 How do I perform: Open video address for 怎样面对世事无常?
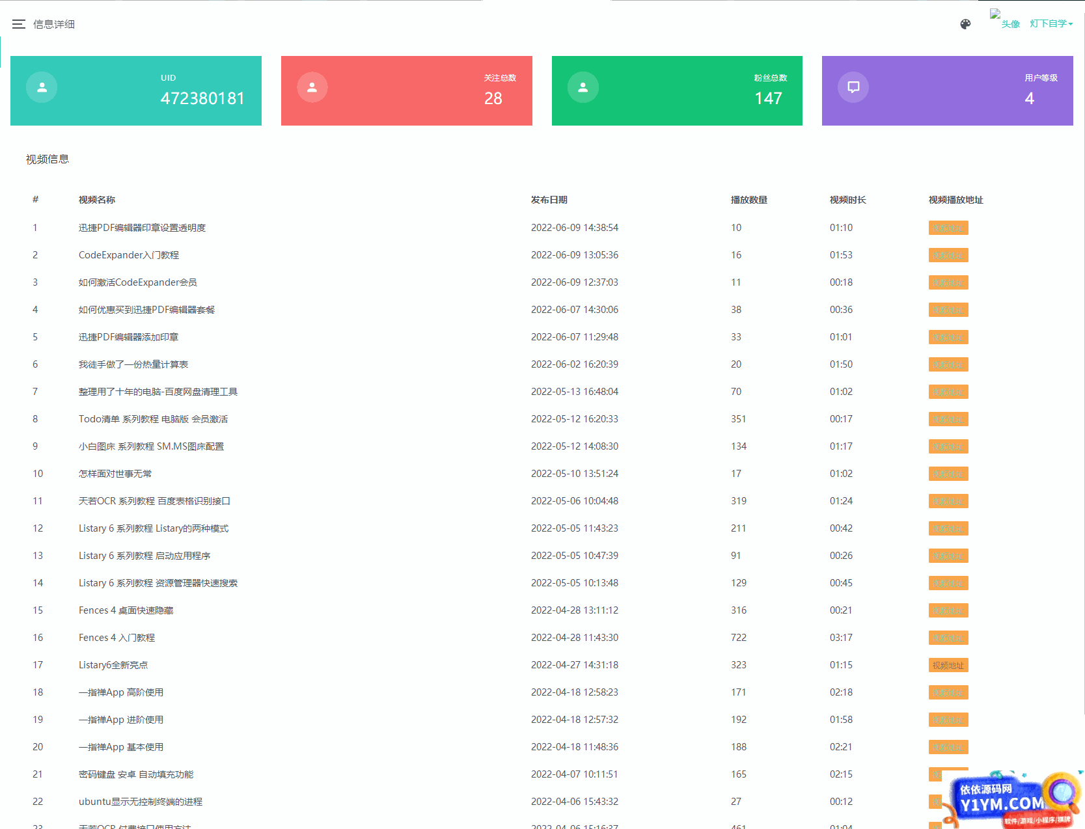(948, 474)
